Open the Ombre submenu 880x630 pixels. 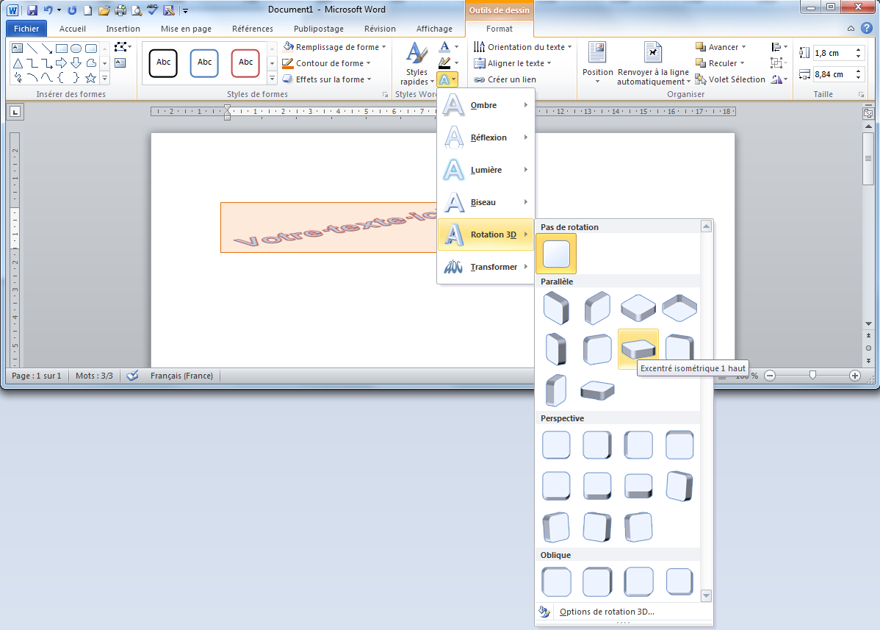tap(486, 105)
